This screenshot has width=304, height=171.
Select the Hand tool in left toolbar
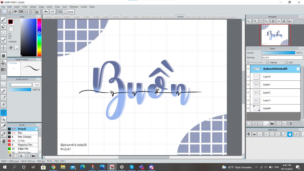(4, 141)
